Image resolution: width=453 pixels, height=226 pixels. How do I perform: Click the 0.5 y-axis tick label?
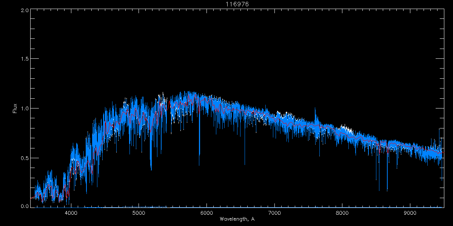point(25,158)
